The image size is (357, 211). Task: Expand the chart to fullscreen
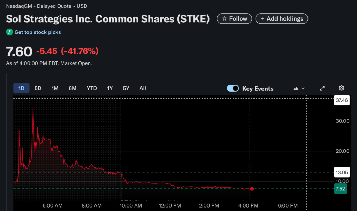pos(322,88)
